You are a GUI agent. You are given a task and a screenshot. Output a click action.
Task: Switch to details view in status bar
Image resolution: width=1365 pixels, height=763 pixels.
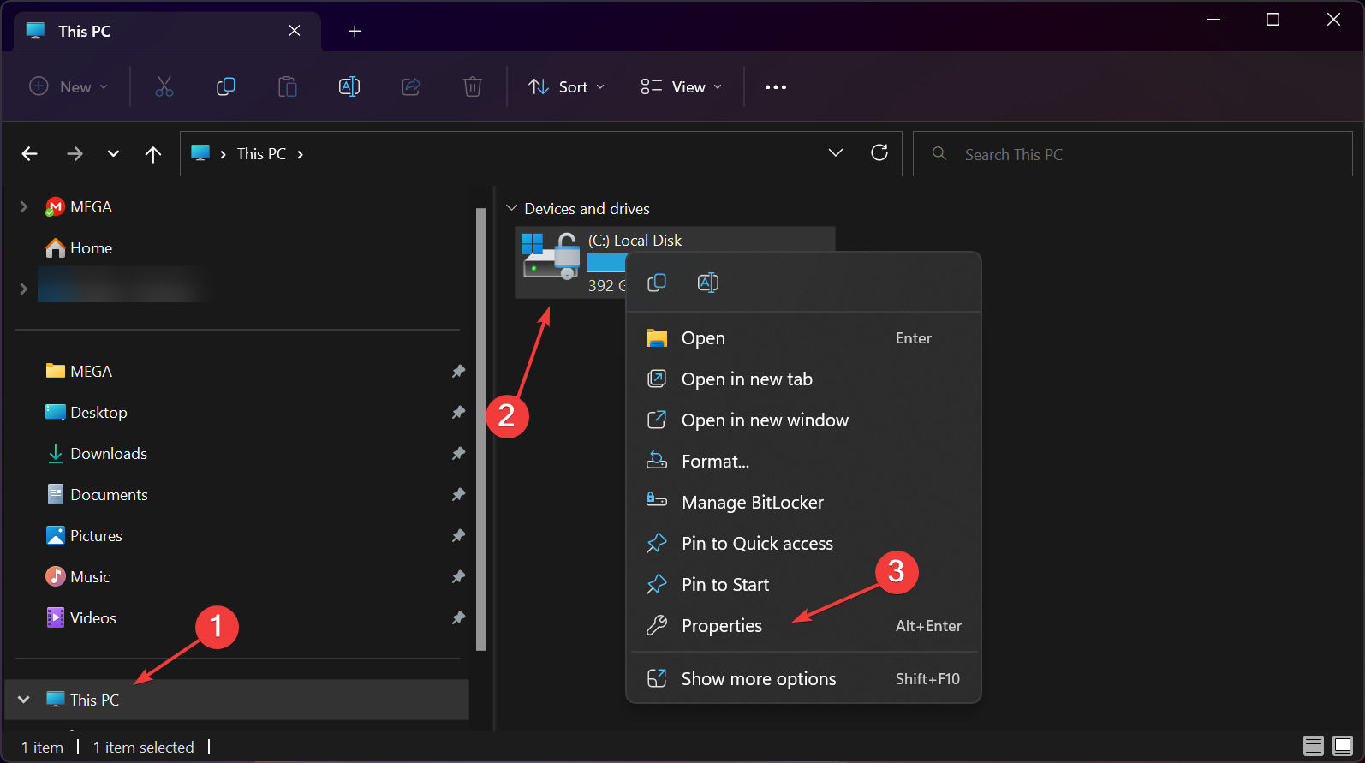(1313, 746)
